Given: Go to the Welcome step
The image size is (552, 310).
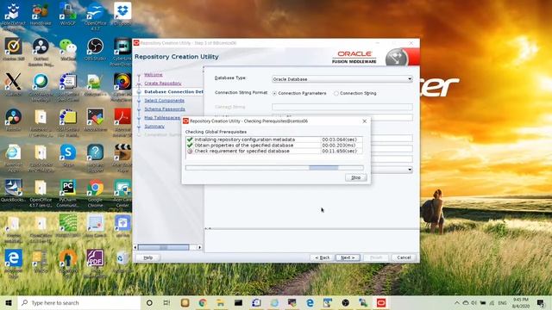Looking at the screenshot, I should tap(154, 75).
